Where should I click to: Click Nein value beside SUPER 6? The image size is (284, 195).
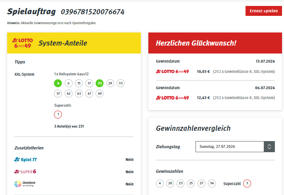click(x=129, y=172)
